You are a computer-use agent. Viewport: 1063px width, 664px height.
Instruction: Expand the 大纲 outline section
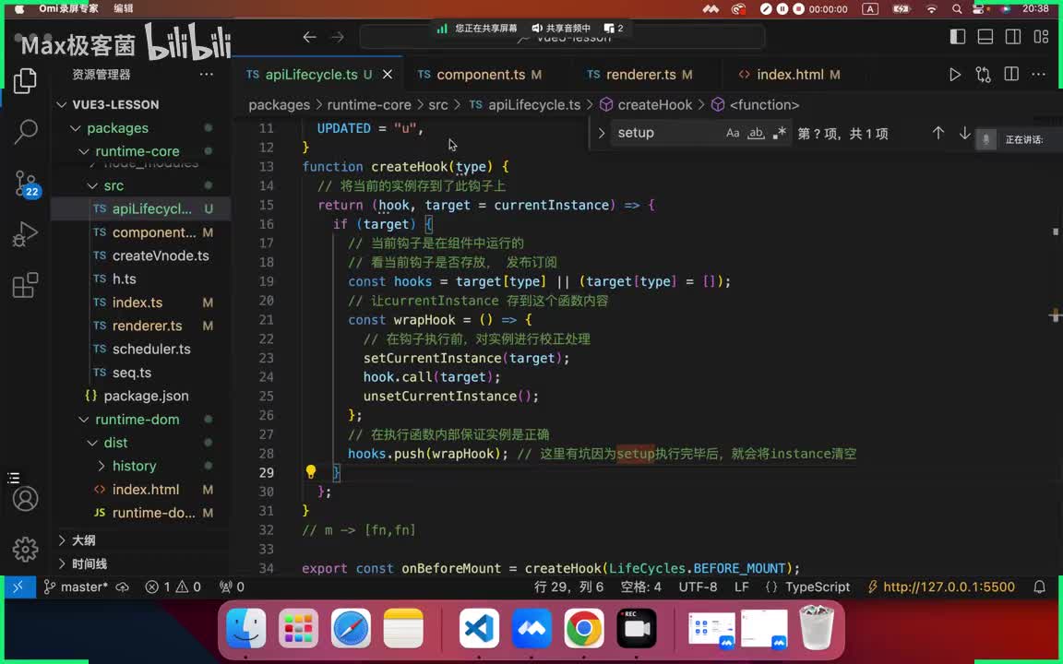click(x=62, y=540)
